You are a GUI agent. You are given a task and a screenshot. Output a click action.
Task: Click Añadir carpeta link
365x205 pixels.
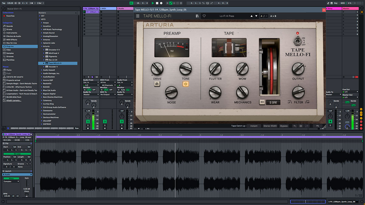point(14,100)
